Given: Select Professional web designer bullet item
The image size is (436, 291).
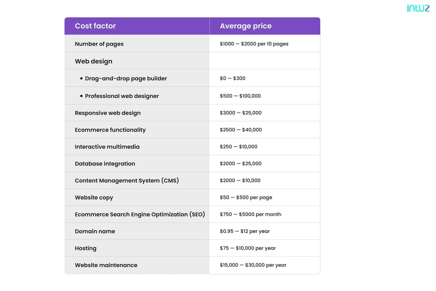Looking at the screenshot, I should coord(122,96).
